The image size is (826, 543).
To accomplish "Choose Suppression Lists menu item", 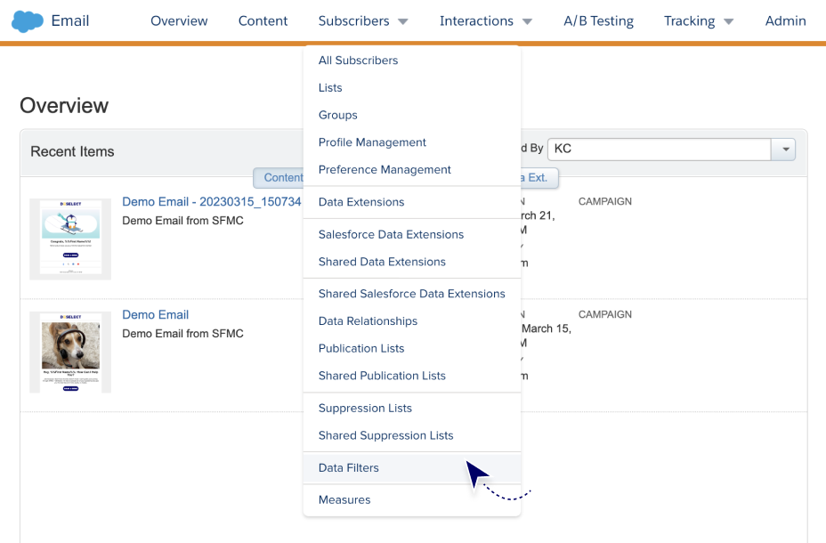I will pyautogui.click(x=365, y=408).
